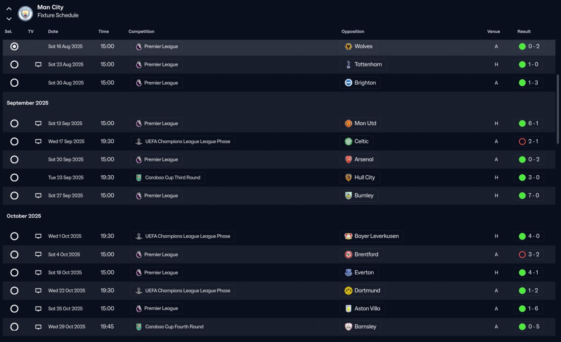This screenshot has height=342, width=561.
Task: Click the Everton club crest
Action: point(348,272)
